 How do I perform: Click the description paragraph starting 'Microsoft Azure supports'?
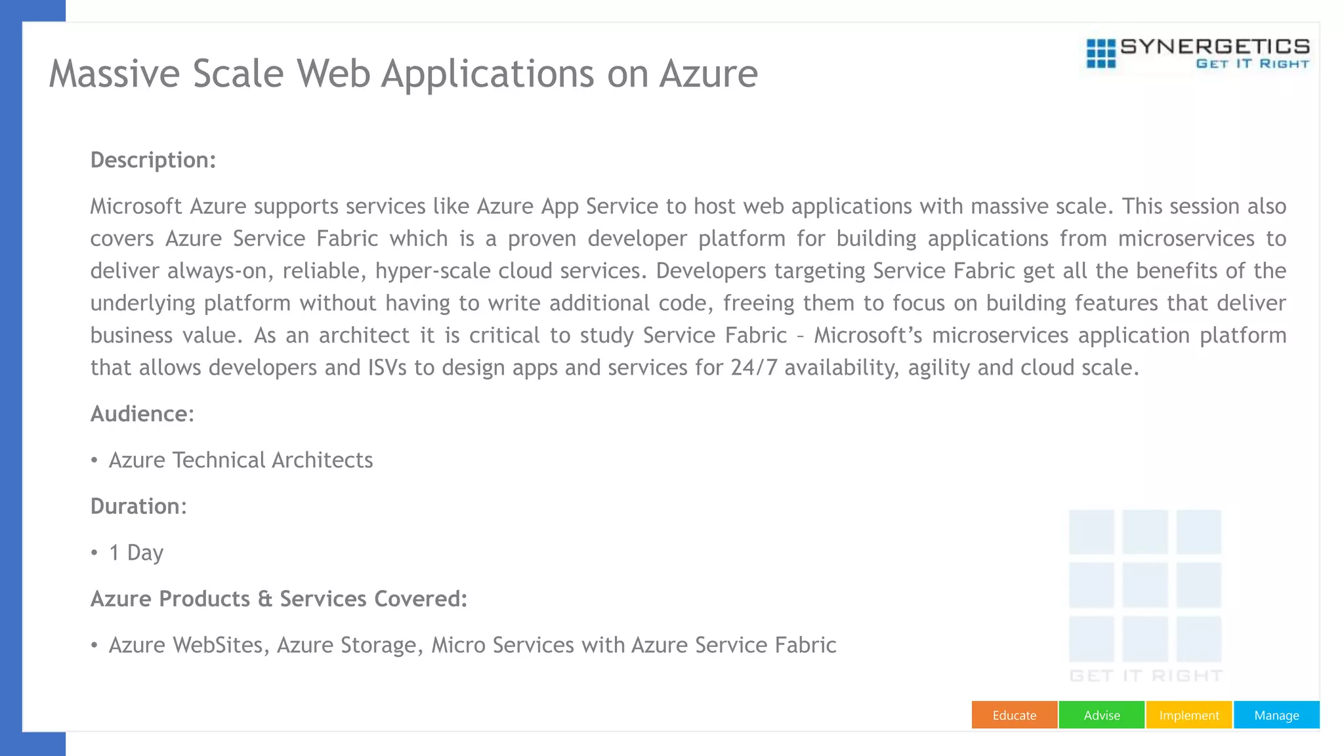coord(688,287)
